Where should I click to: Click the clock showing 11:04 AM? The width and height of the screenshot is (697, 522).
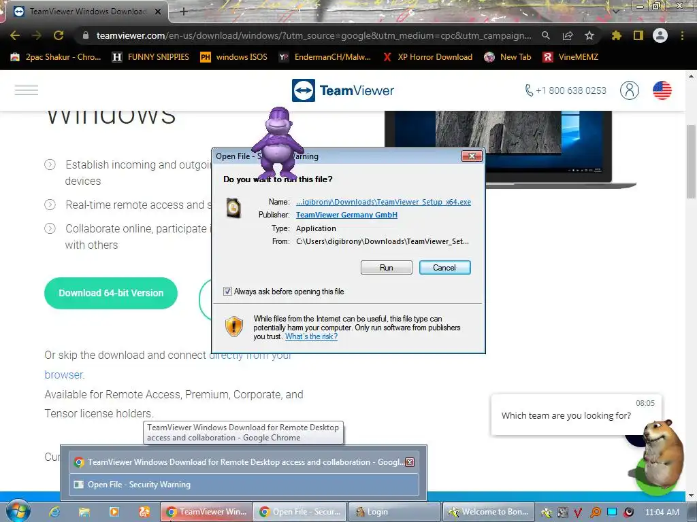coord(662,512)
